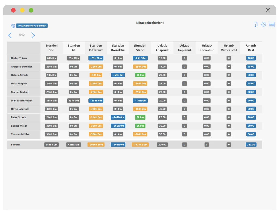
Task: Click the green macOS window button
Action: pos(31,10)
